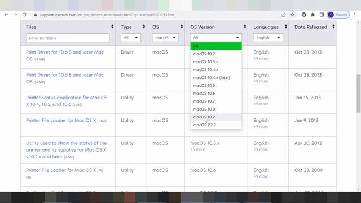Select All in OS Version list
361x203 pixels.
pos(216,46)
